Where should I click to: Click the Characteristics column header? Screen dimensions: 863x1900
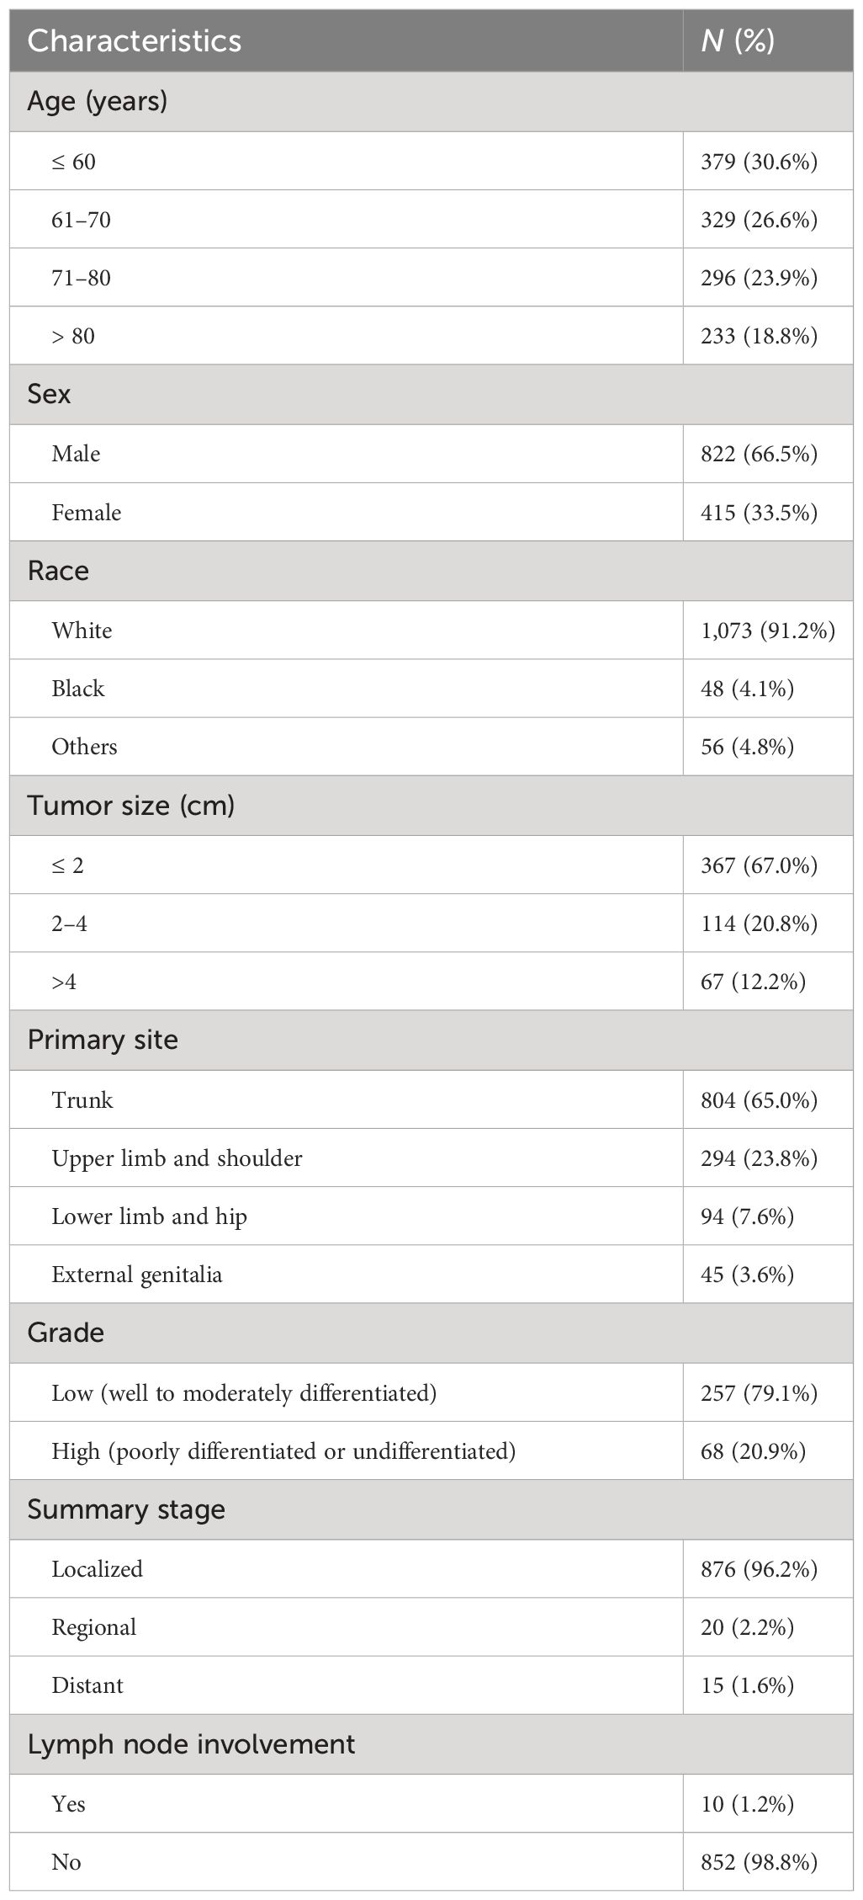tap(135, 40)
